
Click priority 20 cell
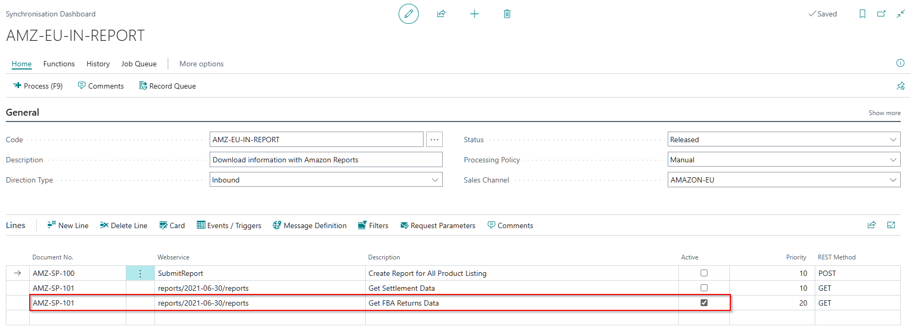pyautogui.click(x=772, y=303)
